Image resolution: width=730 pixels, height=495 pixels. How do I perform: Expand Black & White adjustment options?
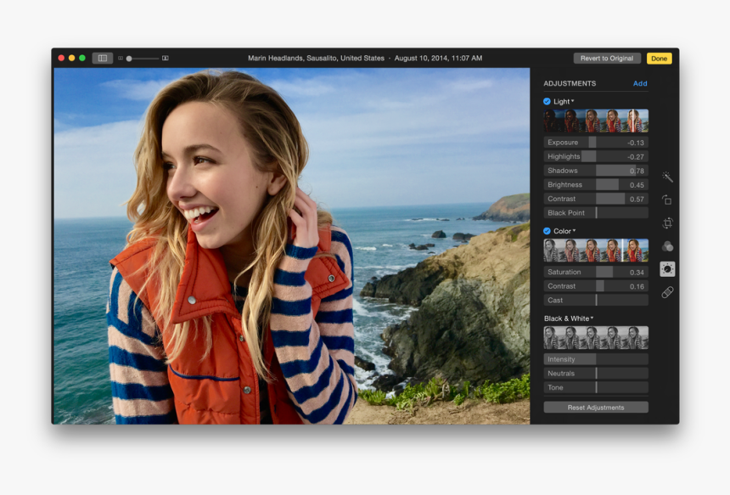[592, 318]
